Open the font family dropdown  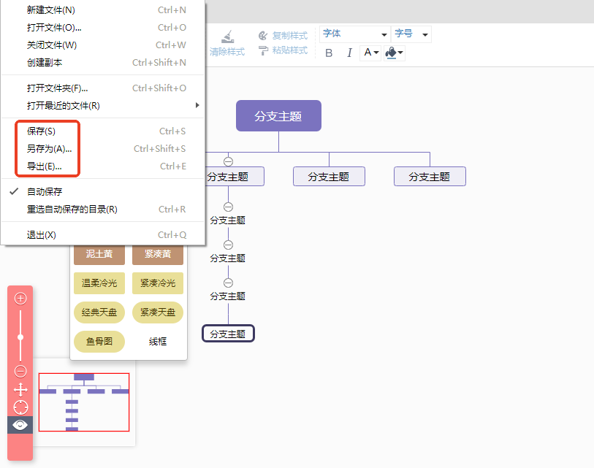tap(355, 34)
